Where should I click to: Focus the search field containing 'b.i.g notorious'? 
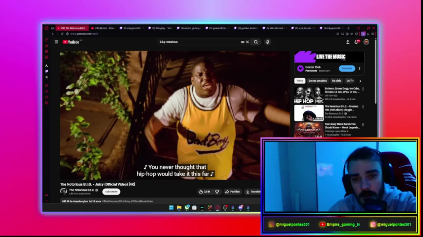(x=200, y=42)
